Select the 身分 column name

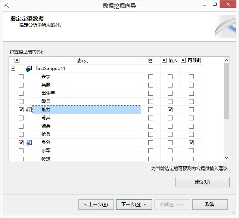pos(46,142)
